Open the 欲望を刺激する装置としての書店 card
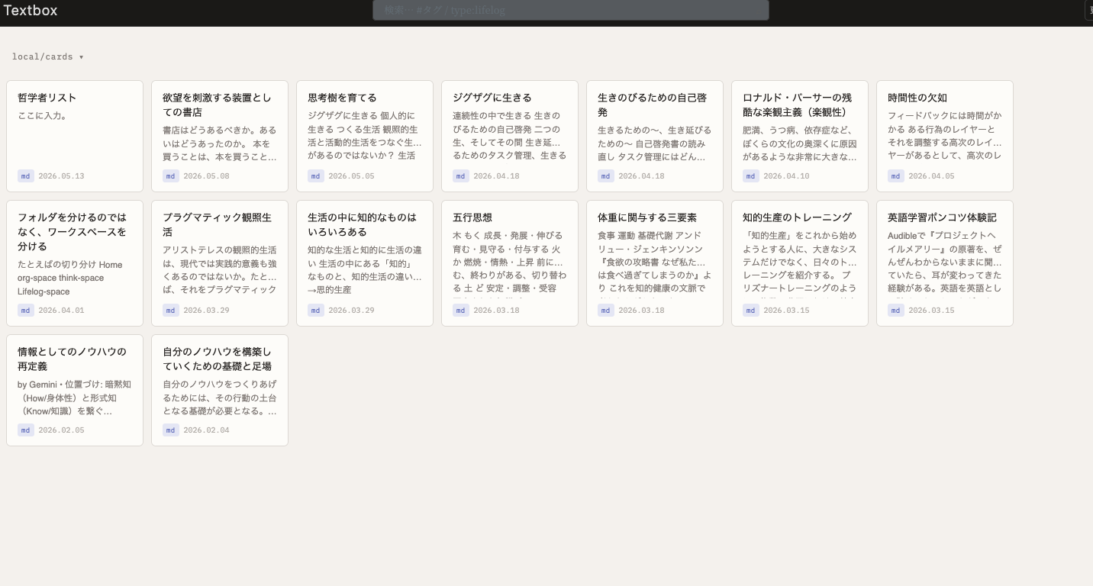The height and width of the screenshot is (586, 1093). [220, 136]
